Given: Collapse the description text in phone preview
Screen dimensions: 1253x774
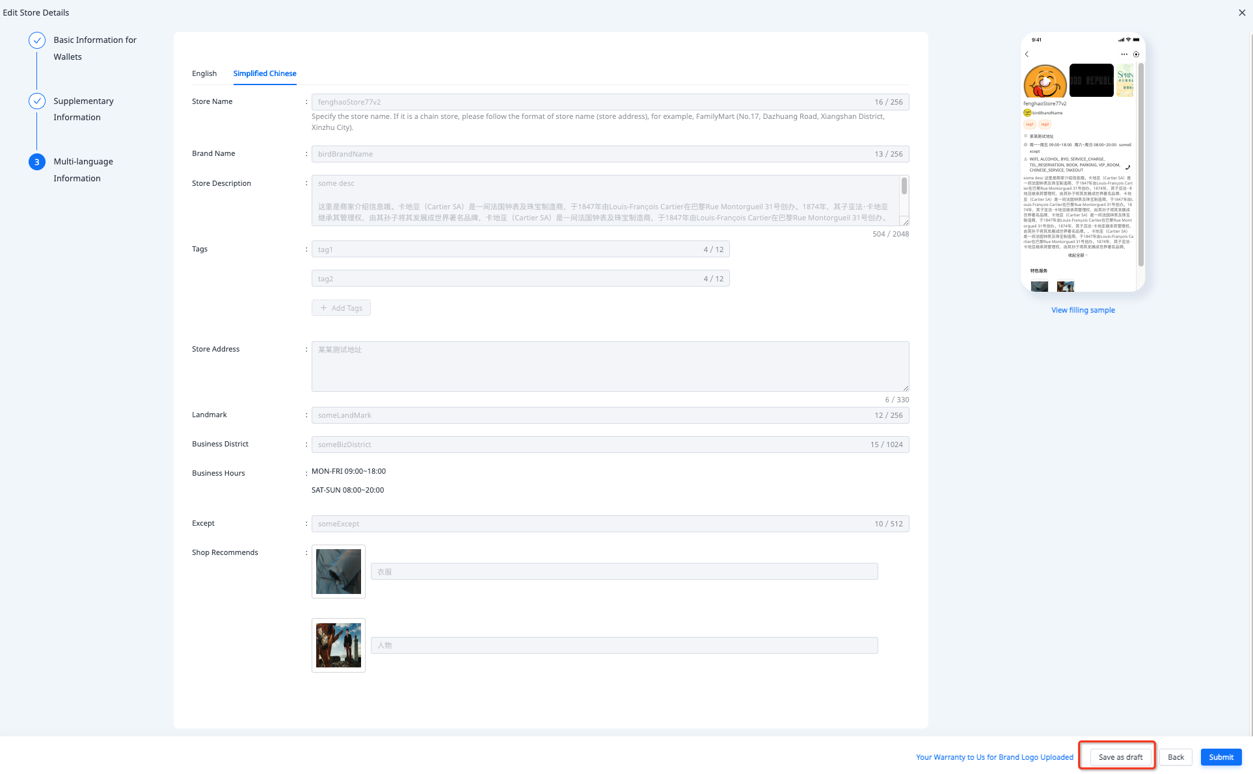Looking at the screenshot, I should 1077,255.
